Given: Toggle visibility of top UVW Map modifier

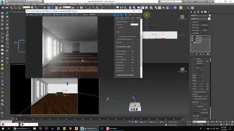Looking at the screenshot, I should pos(192,36).
